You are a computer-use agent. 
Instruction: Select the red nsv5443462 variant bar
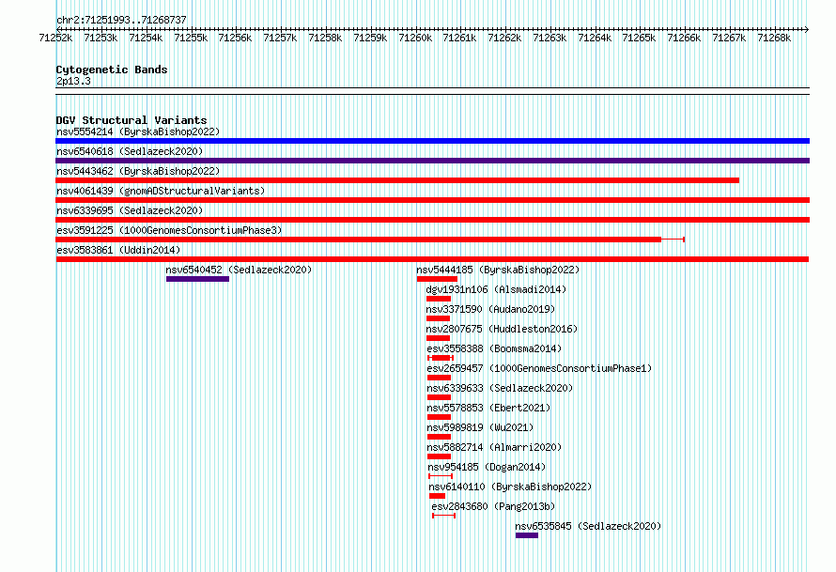397,180
